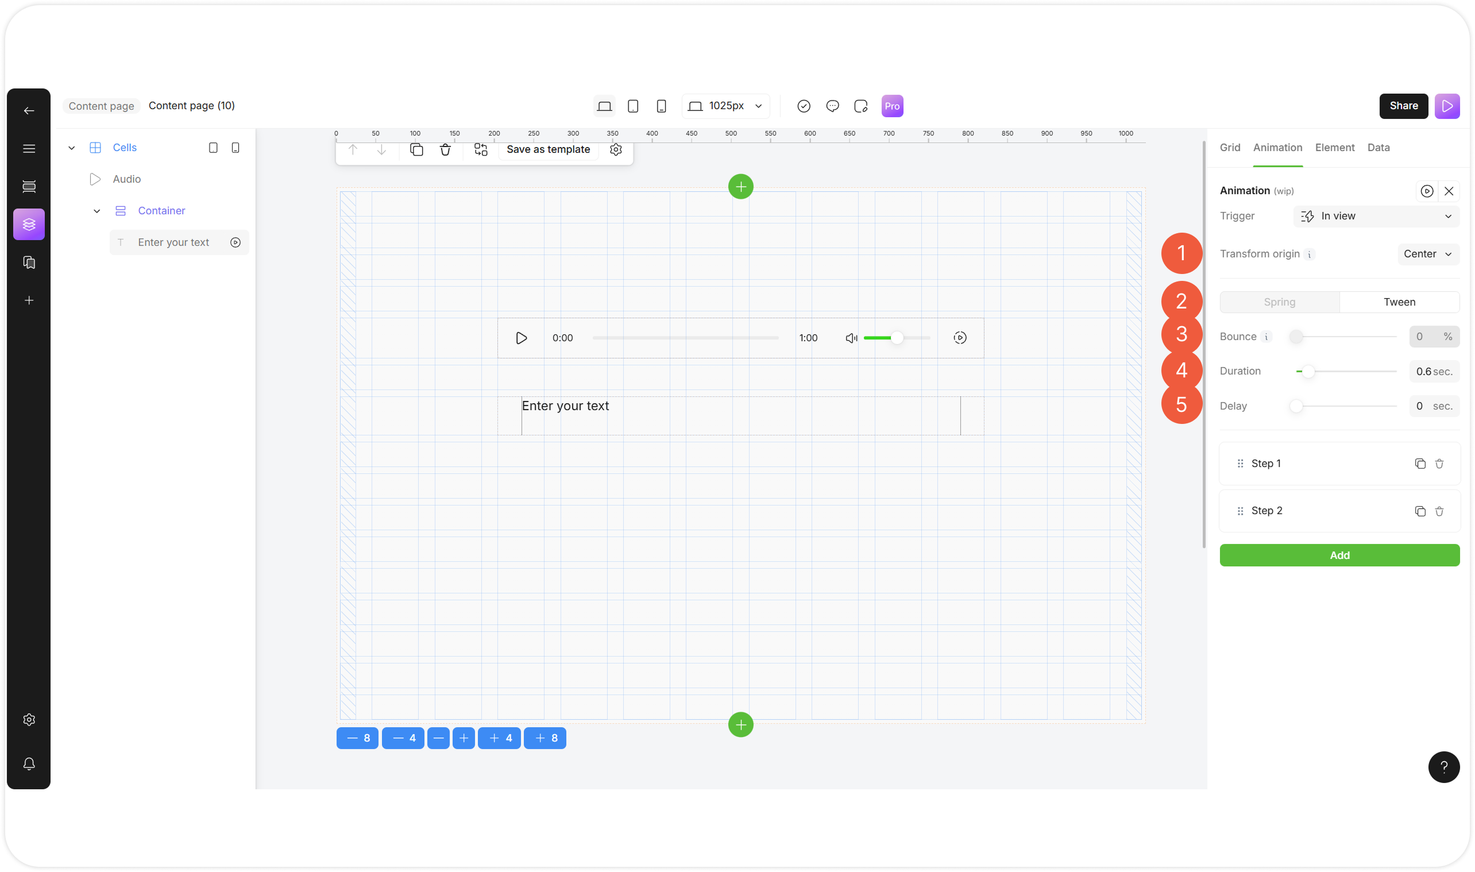Open the Trigger In view dropdown

(x=1376, y=216)
